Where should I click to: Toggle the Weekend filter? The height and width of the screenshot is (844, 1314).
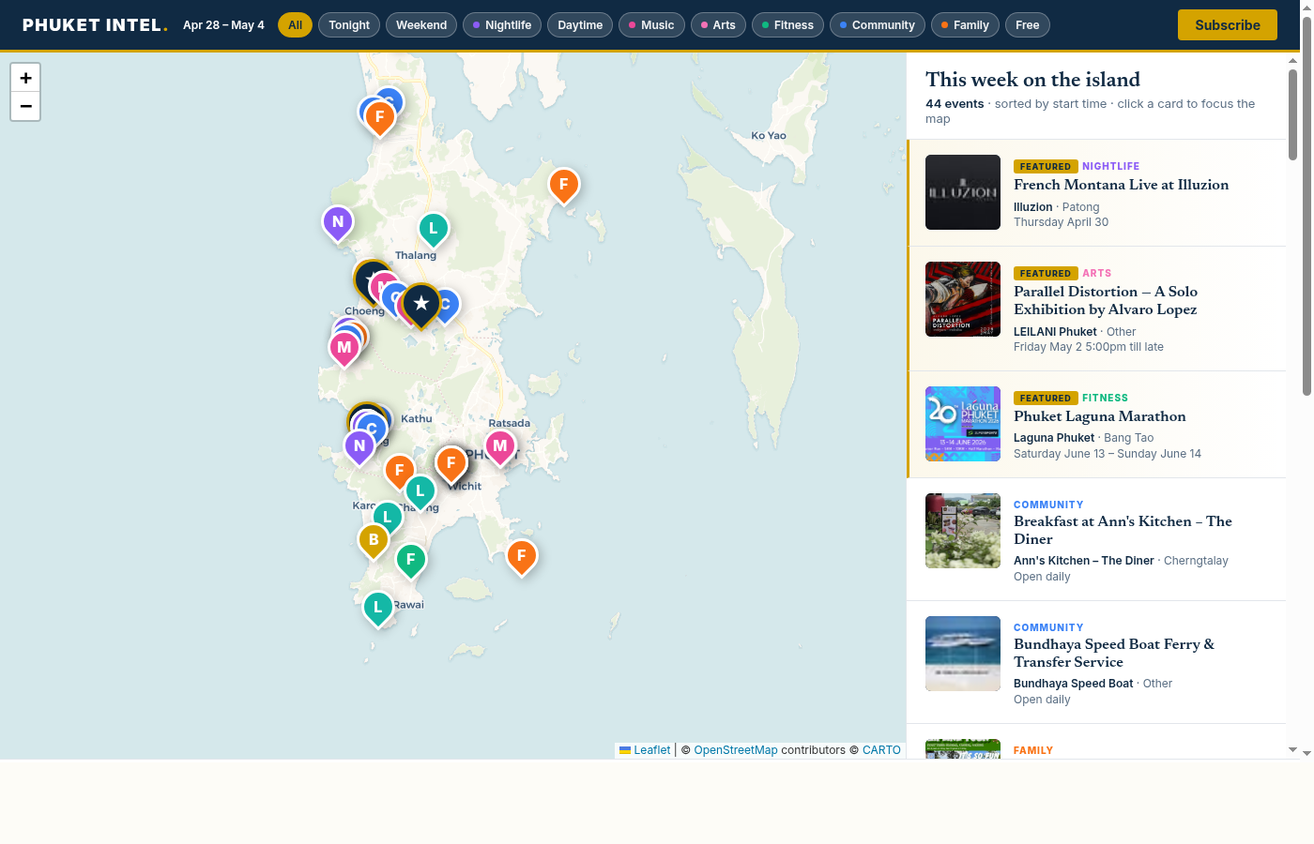pos(421,25)
